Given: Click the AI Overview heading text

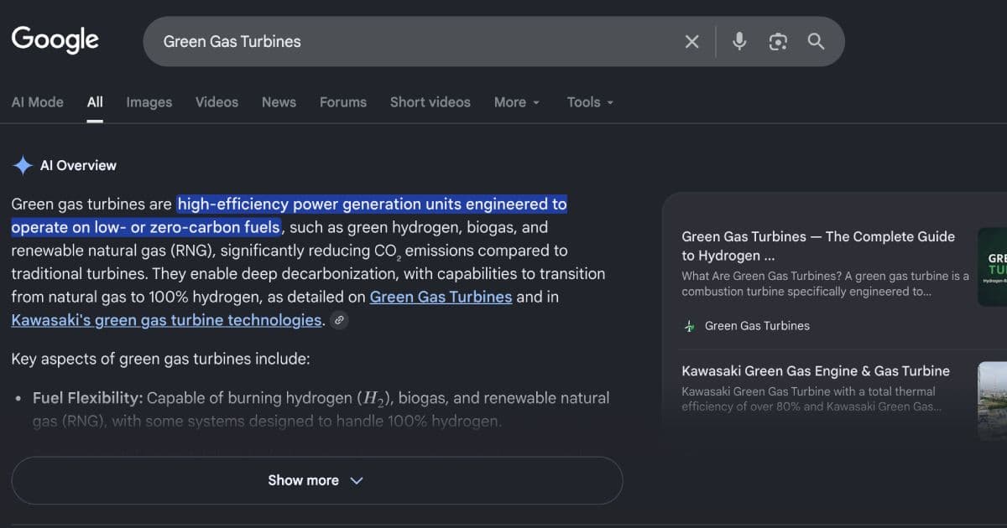Looking at the screenshot, I should click(78, 165).
